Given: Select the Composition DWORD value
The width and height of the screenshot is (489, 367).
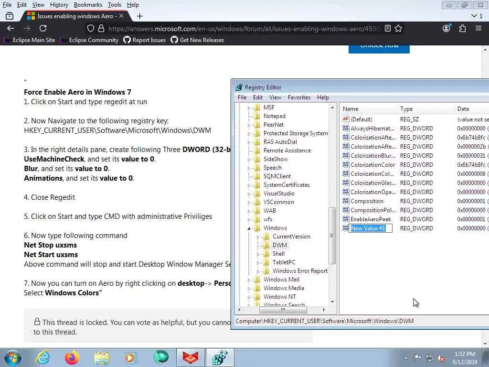Looking at the screenshot, I should (x=367, y=201).
